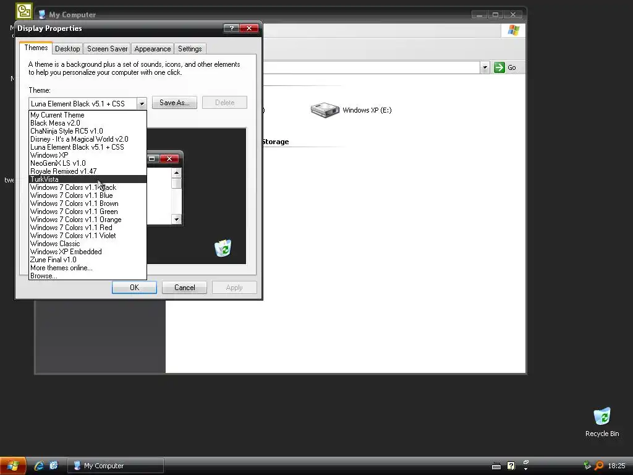Click the help icon in the taskbar tray
This screenshot has width=633, height=475.
click(x=511, y=466)
